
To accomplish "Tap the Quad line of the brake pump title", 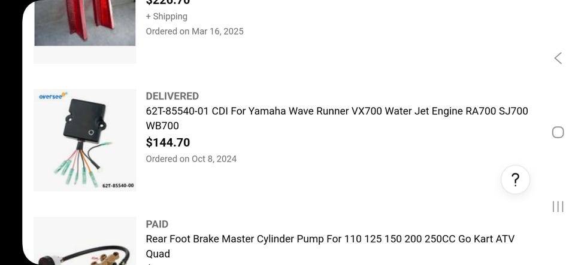I will point(158,254).
